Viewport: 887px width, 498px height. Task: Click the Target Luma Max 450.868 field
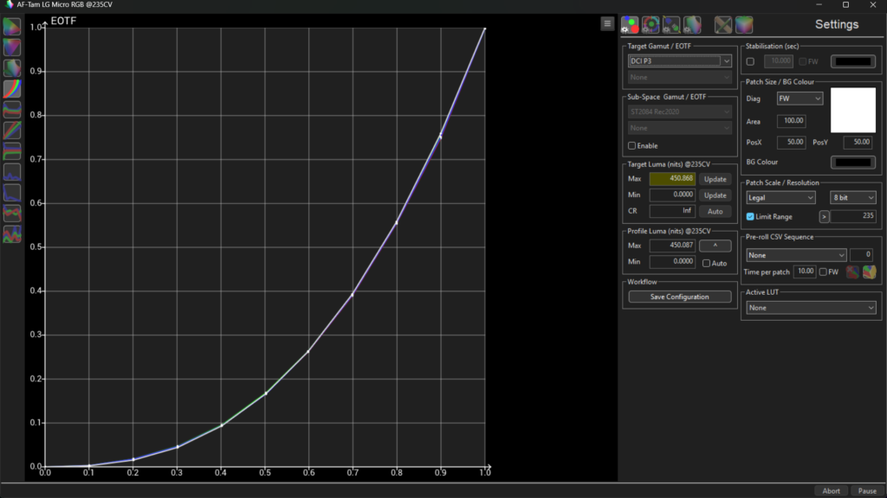point(672,179)
